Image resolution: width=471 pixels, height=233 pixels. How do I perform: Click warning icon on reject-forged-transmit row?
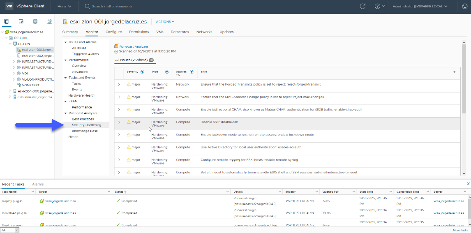tap(129, 84)
